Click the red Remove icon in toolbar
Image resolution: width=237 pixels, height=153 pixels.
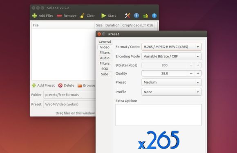59,15
